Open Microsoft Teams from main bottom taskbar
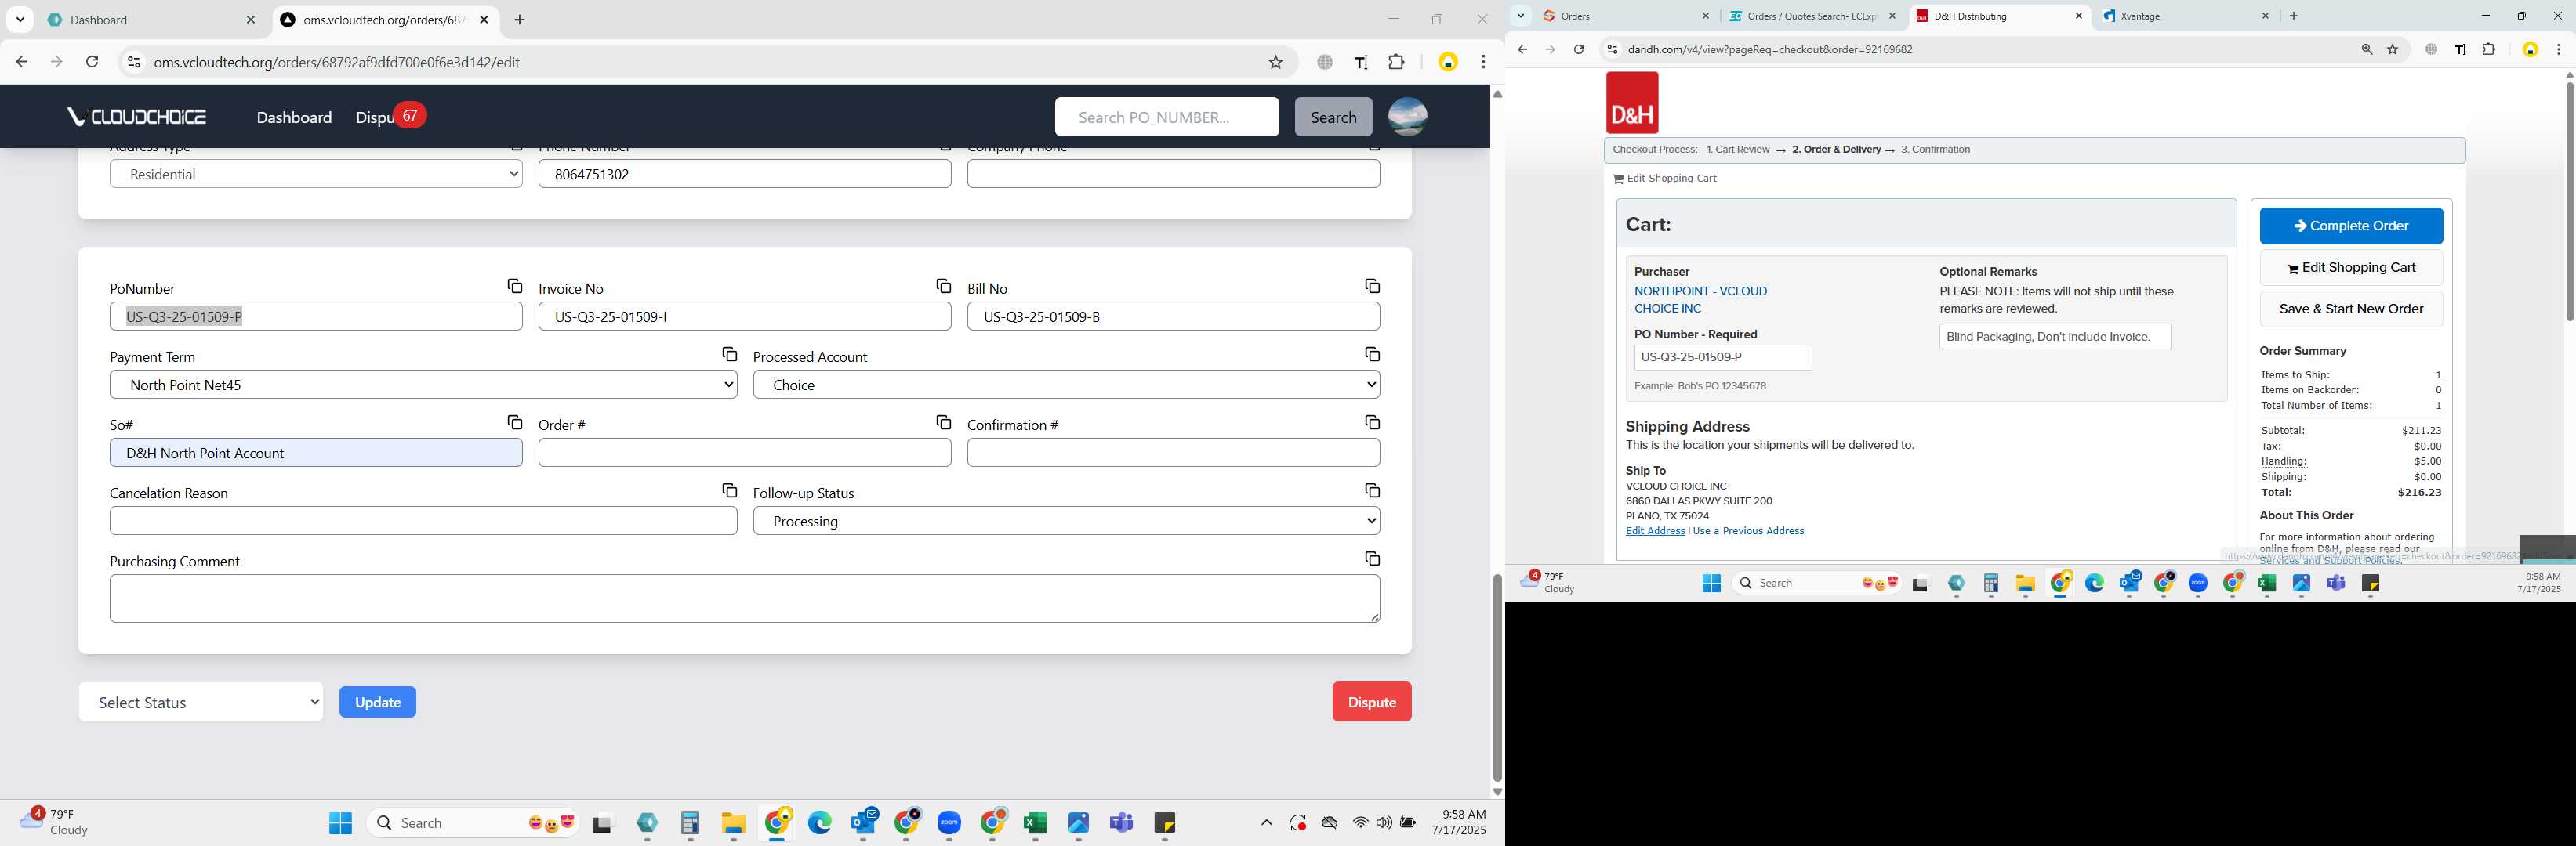Viewport: 2576px width, 846px height. [x=1121, y=823]
